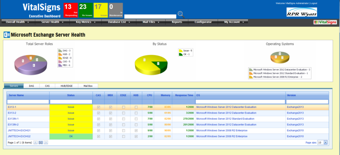The image size is (340, 155).
Task: Open the Mail Files dropdown menu
Action: tap(151, 22)
